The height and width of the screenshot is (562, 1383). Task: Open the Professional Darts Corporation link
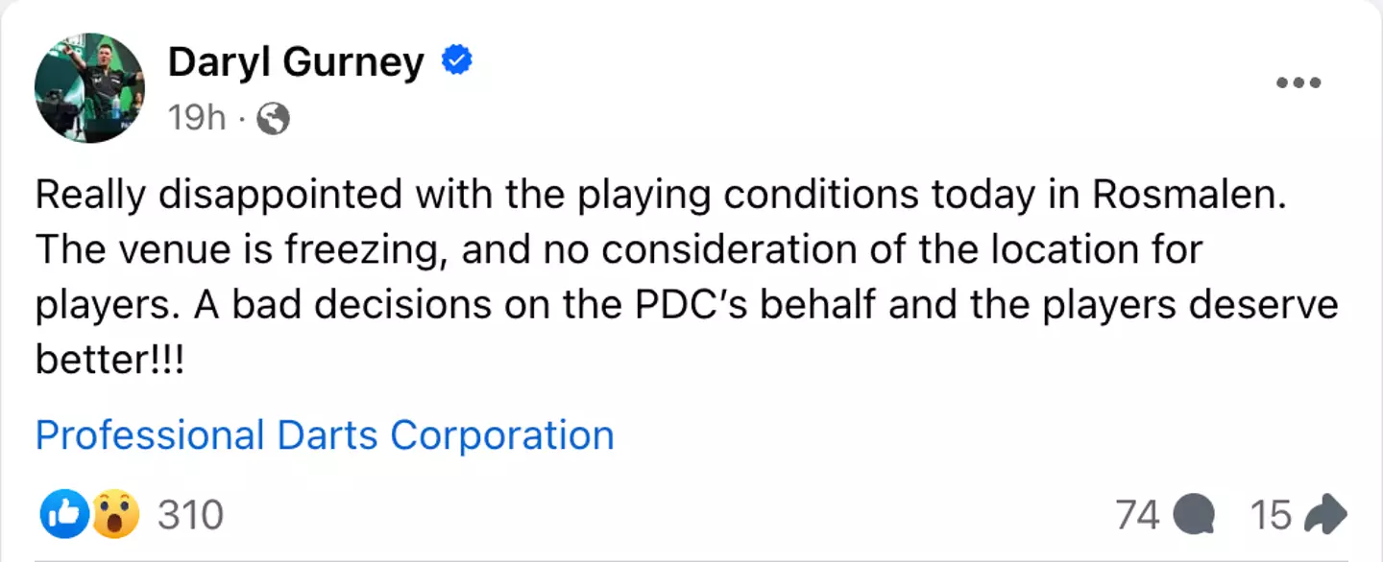pyautogui.click(x=325, y=435)
